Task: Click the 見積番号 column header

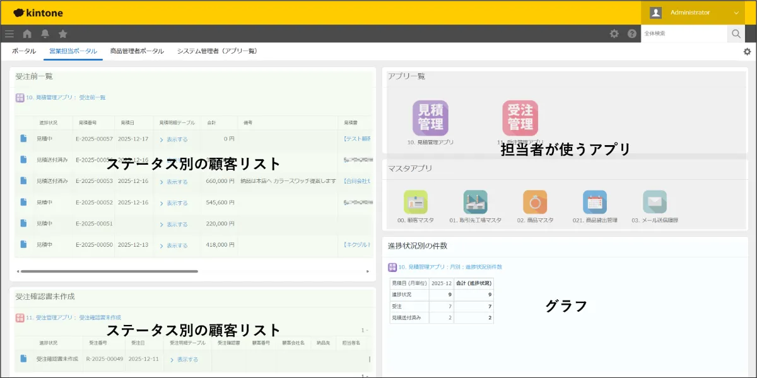Action: [88, 122]
